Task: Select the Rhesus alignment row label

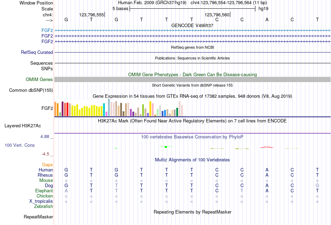Action: click(45, 175)
